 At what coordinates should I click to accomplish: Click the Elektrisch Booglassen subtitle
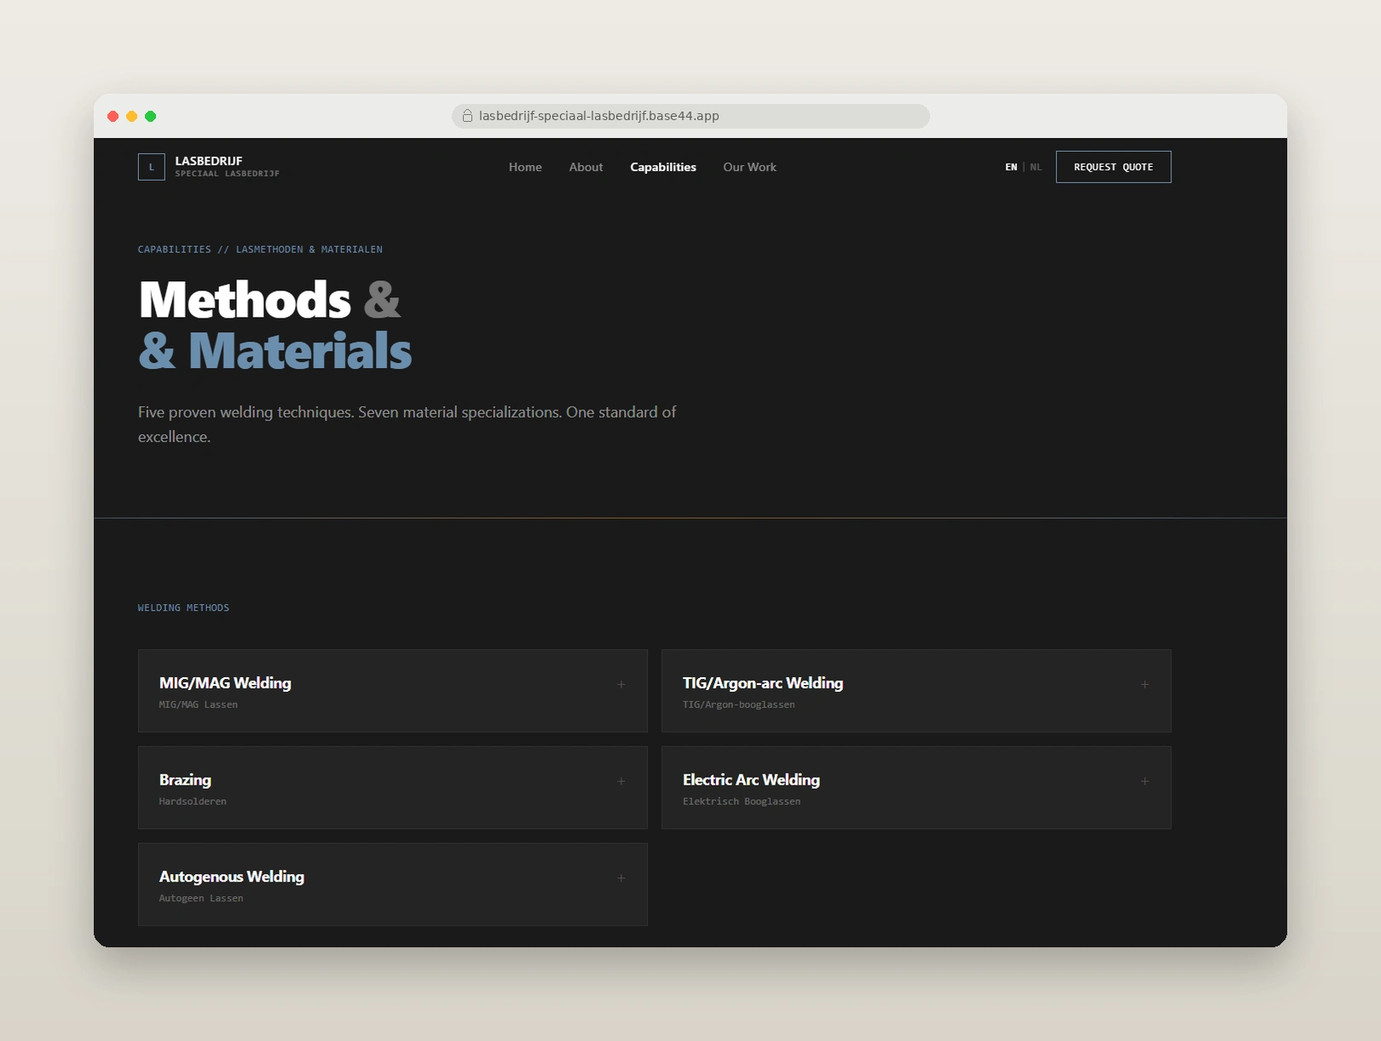pyautogui.click(x=742, y=802)
